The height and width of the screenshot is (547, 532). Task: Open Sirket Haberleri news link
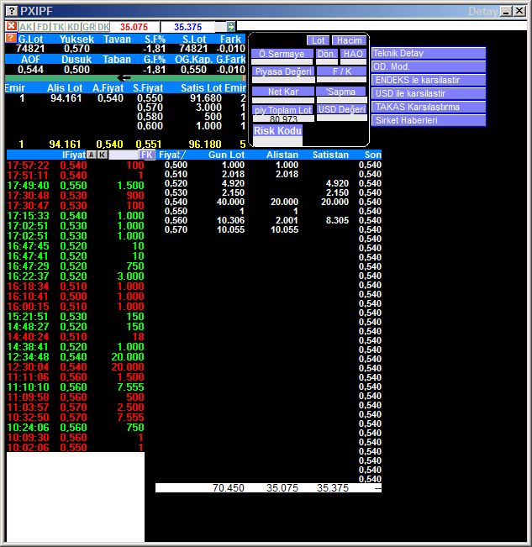[429, 120]
